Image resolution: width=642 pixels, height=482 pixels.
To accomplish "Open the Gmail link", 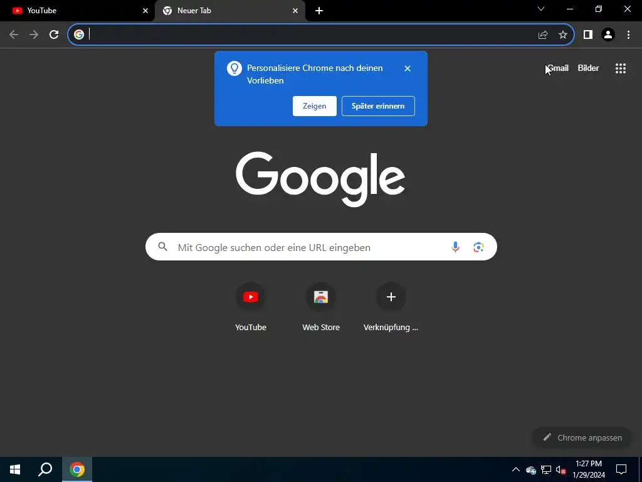I will [558, 68].
